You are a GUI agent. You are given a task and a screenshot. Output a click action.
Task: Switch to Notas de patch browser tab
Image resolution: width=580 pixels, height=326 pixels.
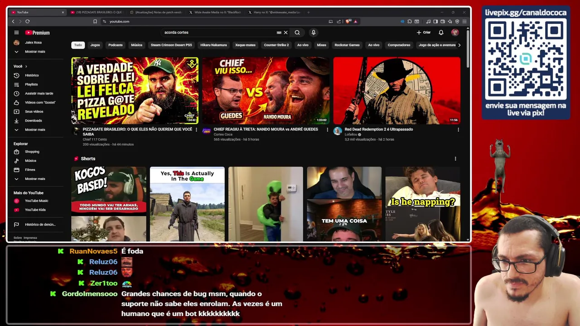click(x=156, y=12)
